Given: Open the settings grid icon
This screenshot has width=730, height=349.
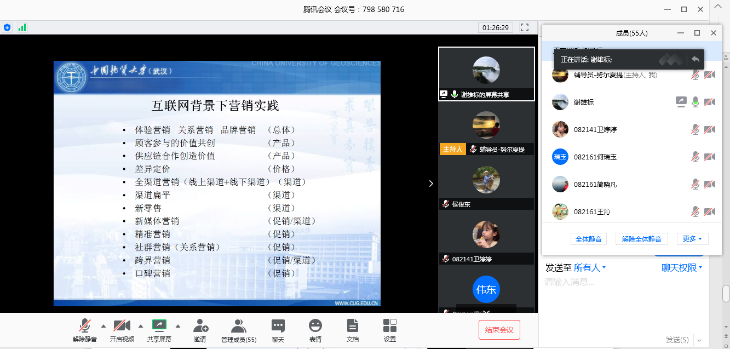Looking at the screenshot, I should [x=390, y=326].
